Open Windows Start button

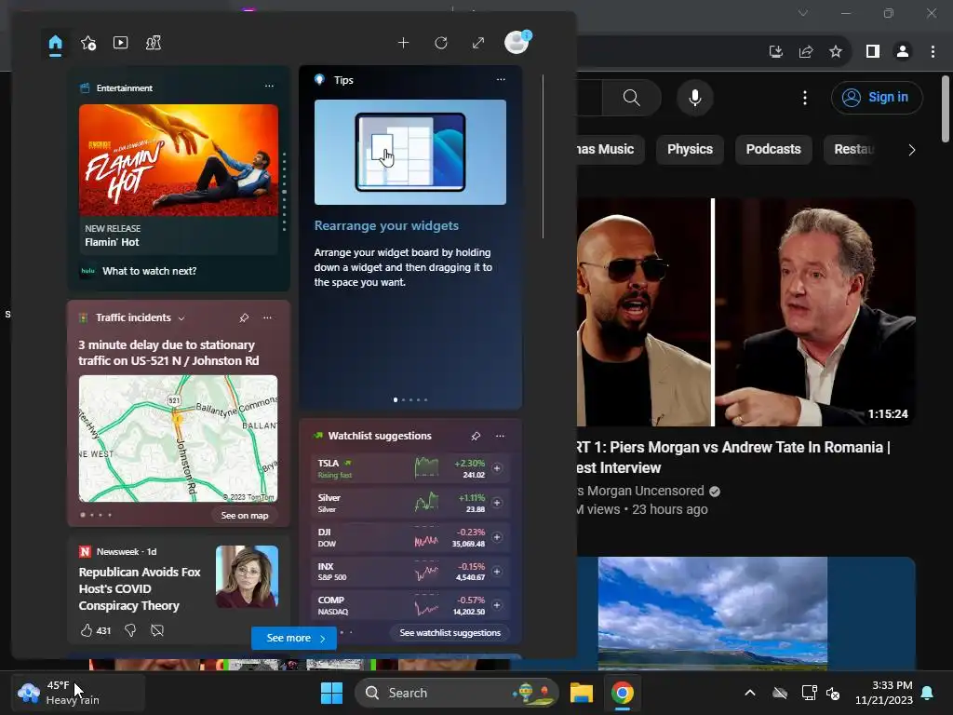(331, 693)
